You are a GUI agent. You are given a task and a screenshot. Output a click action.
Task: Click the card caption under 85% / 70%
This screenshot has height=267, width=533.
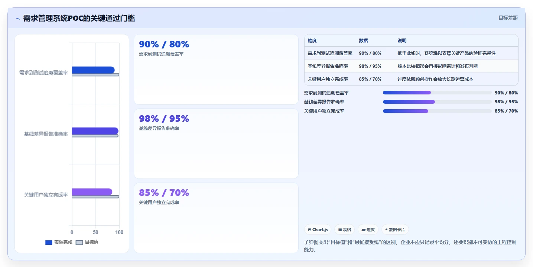click(159, 203)
